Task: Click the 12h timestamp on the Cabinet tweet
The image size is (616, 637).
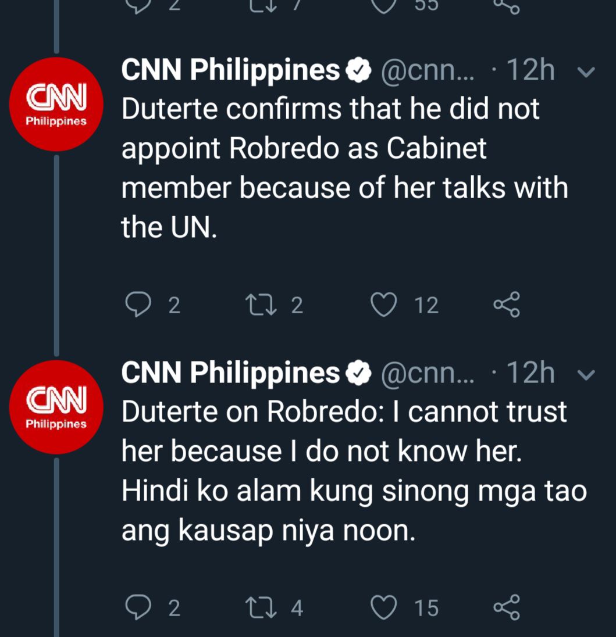Action: point(530,71)
